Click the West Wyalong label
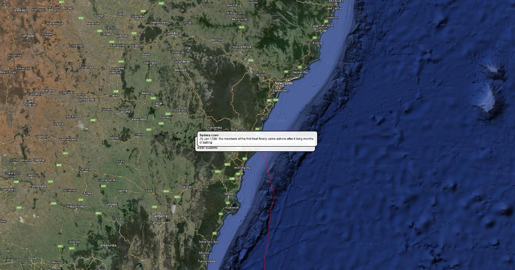 tap(69, 139)
